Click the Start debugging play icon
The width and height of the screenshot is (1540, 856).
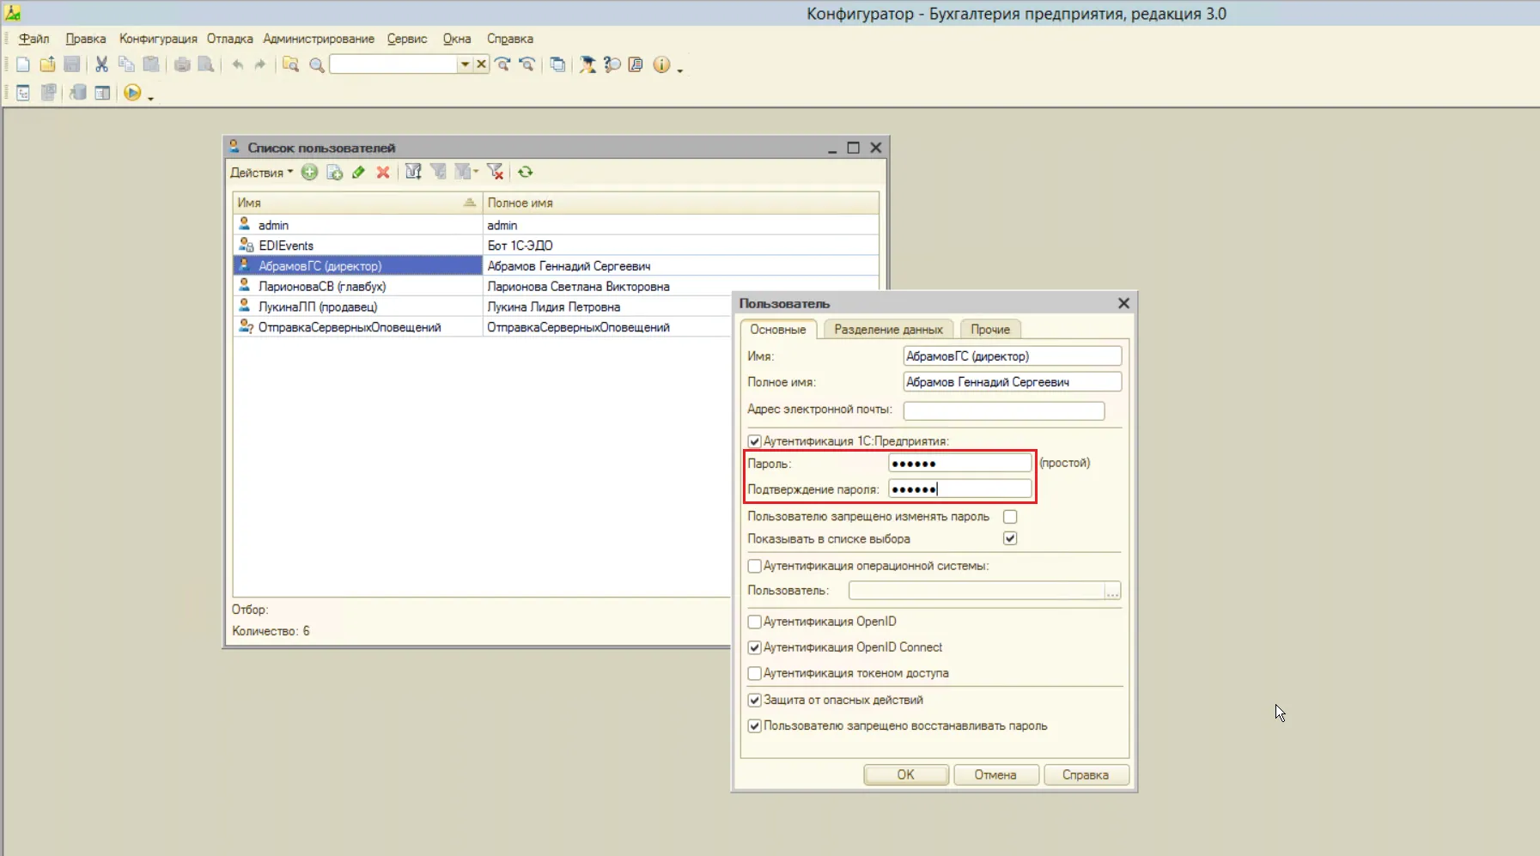(x=132, y=93)
